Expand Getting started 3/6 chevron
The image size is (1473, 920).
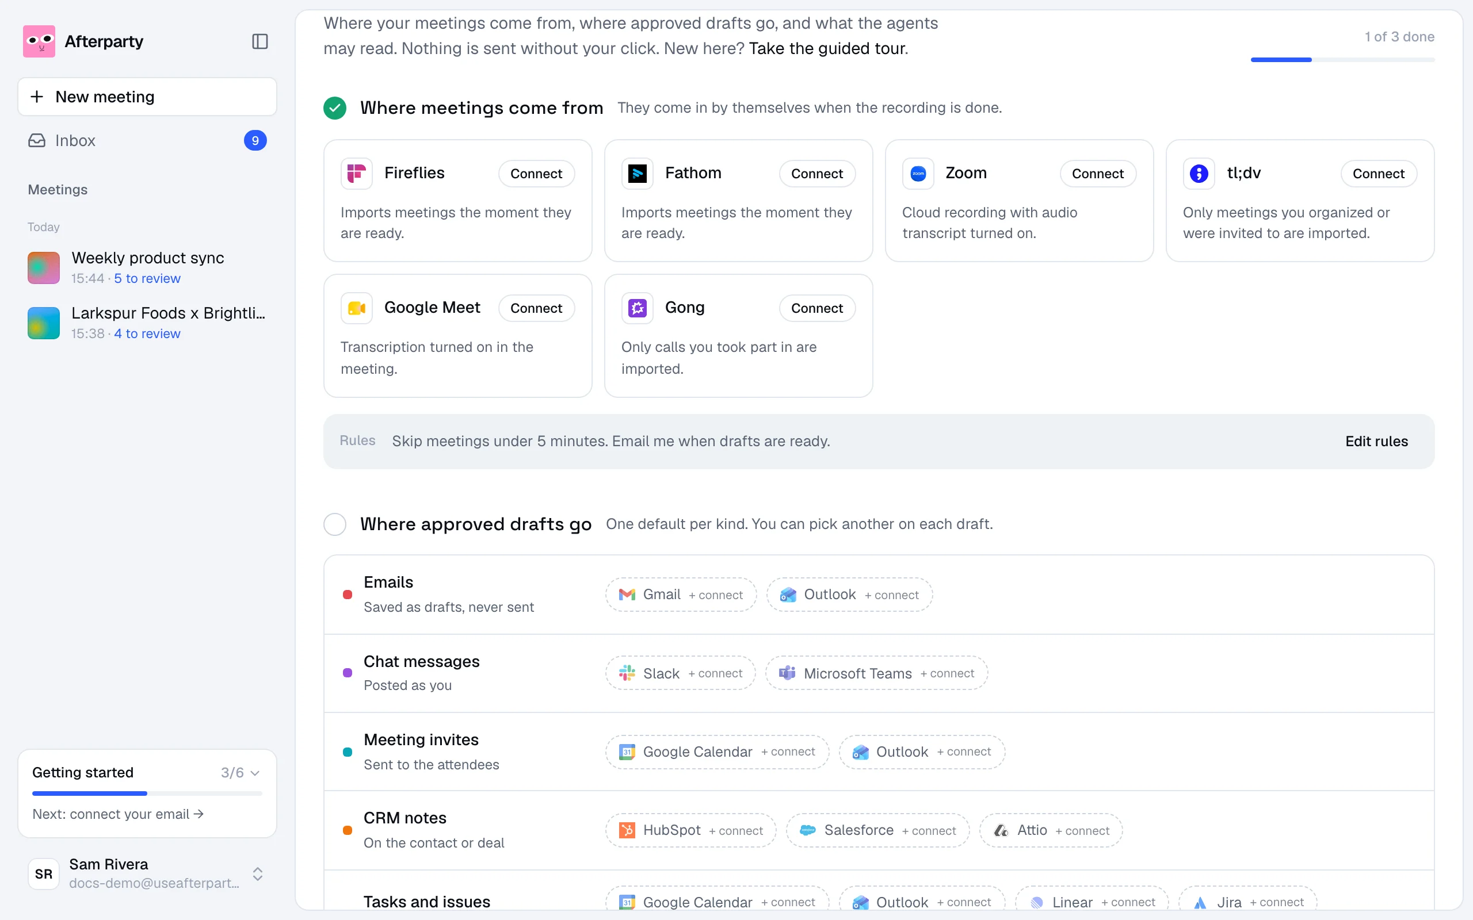[255, 773]
